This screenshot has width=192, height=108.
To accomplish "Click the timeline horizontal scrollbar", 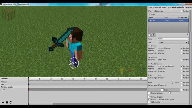I will 41,104.
